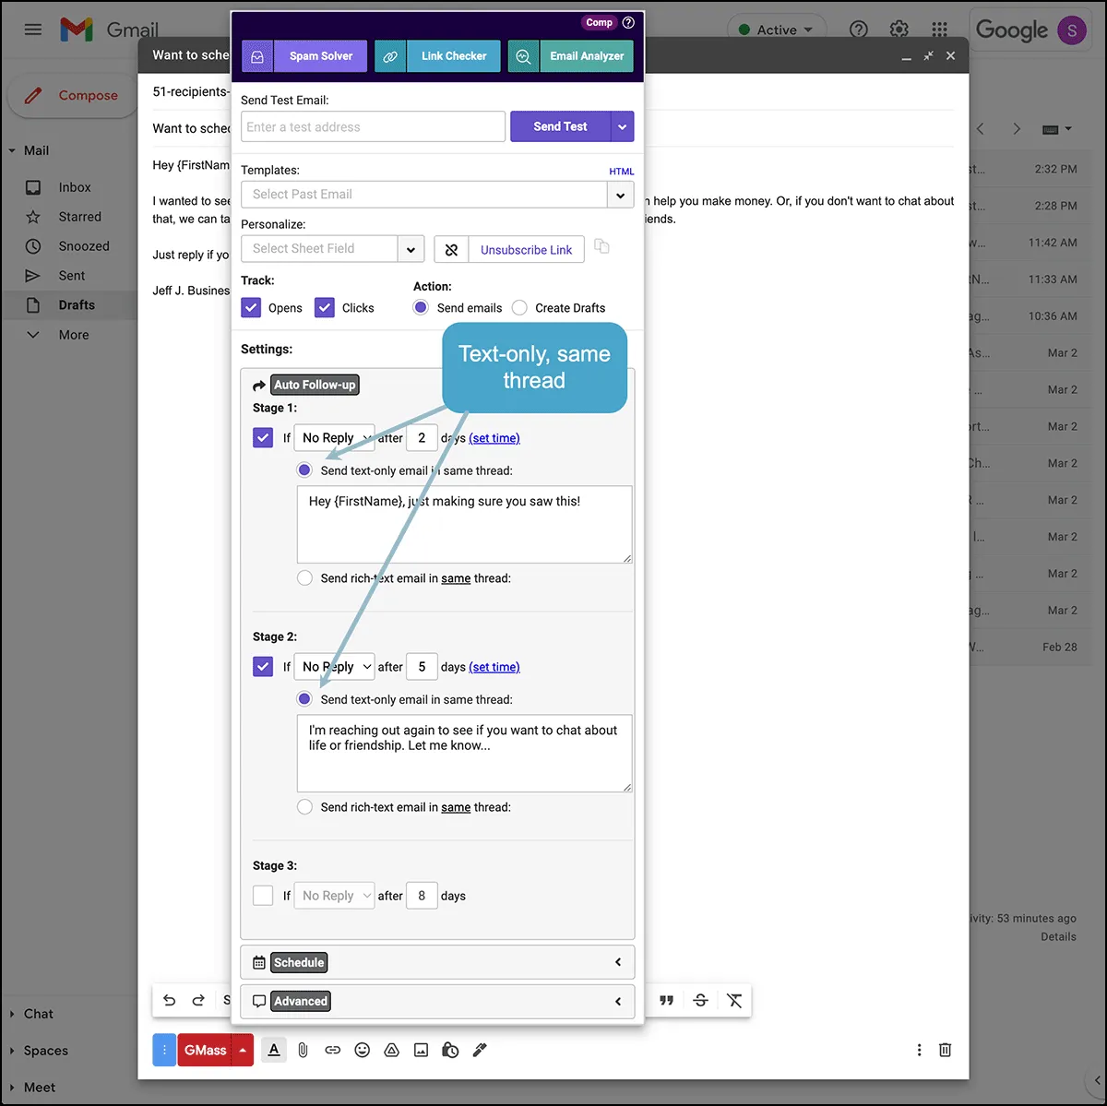Open Stage 1 No Reply condition dropdown
This screenshot has width=1107, height=1106.
pos(335,437)
